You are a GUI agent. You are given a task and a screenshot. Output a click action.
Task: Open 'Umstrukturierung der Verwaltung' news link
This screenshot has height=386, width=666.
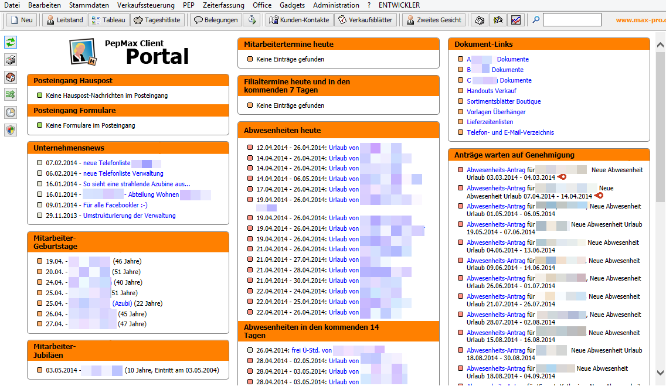pyautogui.click(x=129, y=216)
